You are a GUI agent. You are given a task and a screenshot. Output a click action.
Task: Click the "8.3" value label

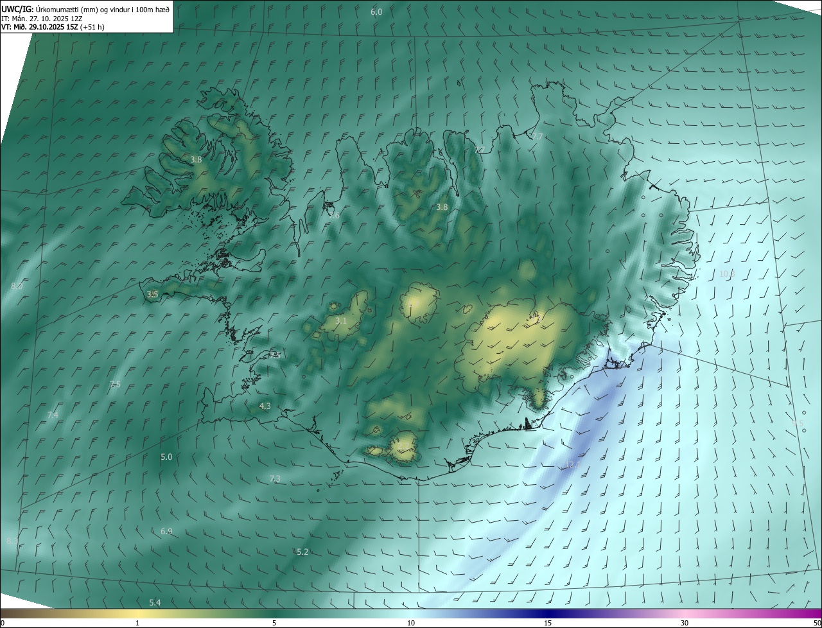pyautogui.click(x=12, y=541)
